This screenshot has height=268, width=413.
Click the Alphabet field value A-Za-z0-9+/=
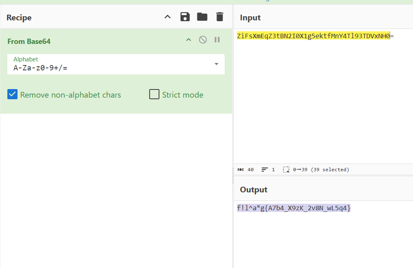[40, 68]
